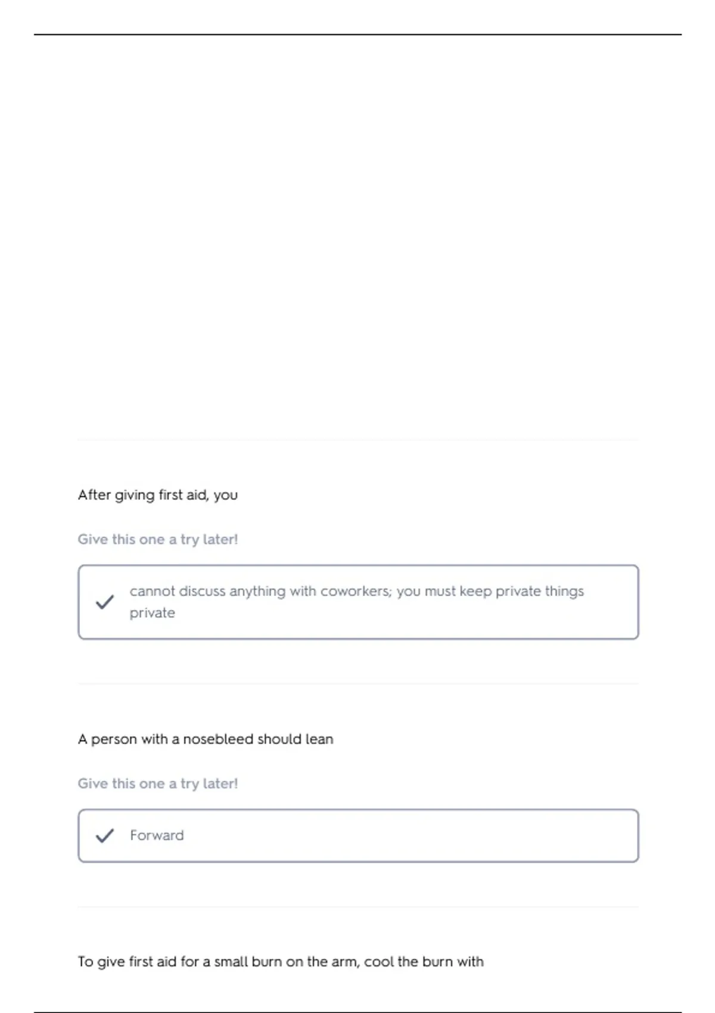Image resolution: width=715 pixels, height=1013 pixels.
Task: Click the checkmark icon beside the coworkers answer
Action: (x=104, y=602)
